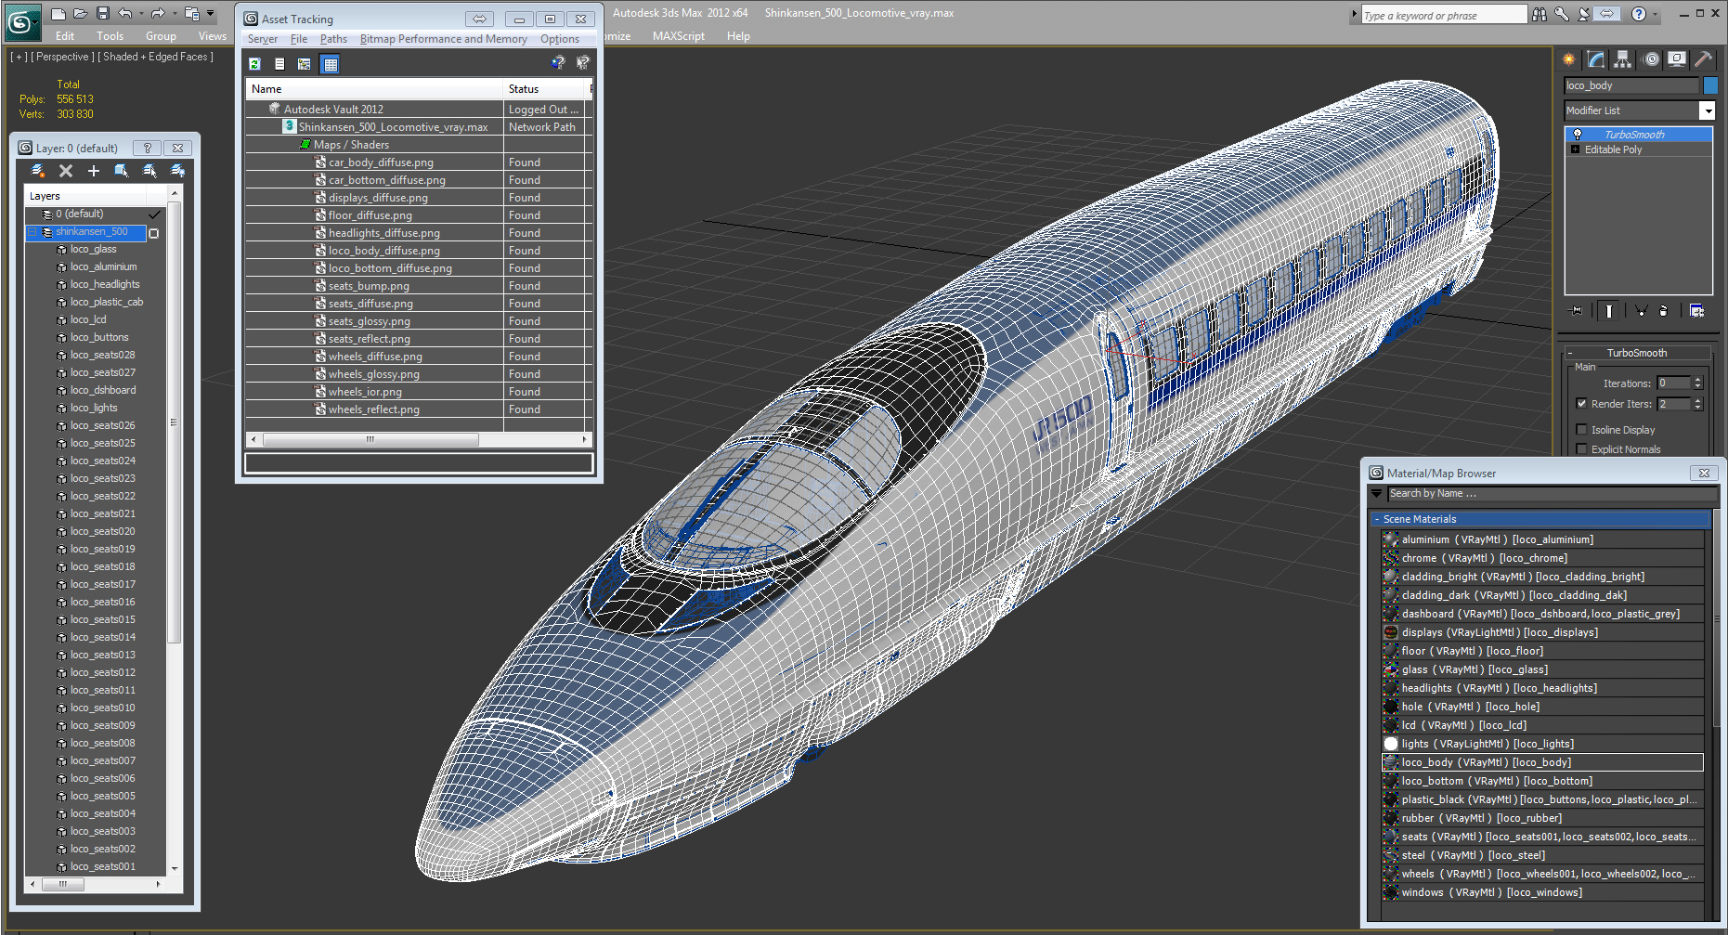This screenshot has width=1728, height=935.
Task: Open Bitmap Performance and Memory menu
Action: click(443, 39)
